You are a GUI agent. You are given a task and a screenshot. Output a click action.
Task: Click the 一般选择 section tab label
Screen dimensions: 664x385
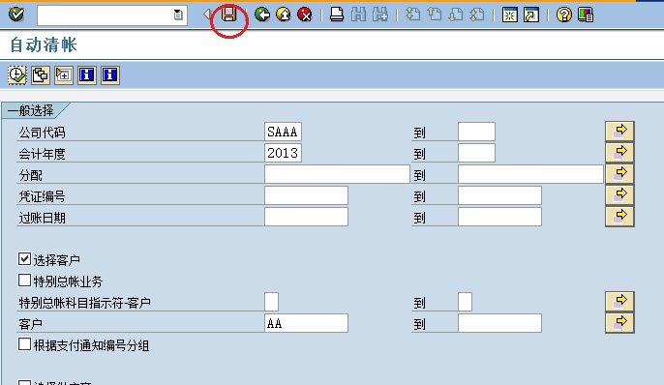(x=31, y=111)
